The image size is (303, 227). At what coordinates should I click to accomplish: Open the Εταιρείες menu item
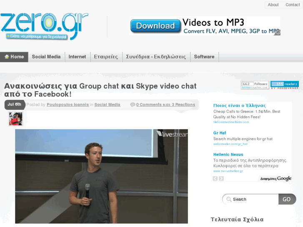[x=106, y=57]
